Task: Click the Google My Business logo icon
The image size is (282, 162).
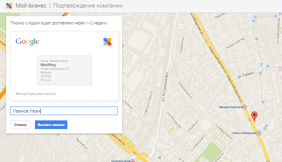Action: click(8, 6)
